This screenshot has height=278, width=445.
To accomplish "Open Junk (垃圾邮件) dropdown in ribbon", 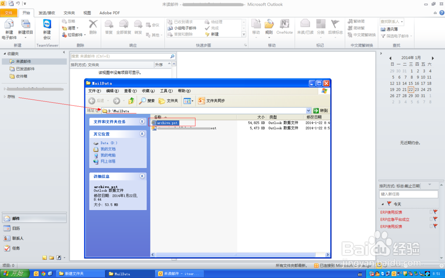I will click(x=85, y=35).
